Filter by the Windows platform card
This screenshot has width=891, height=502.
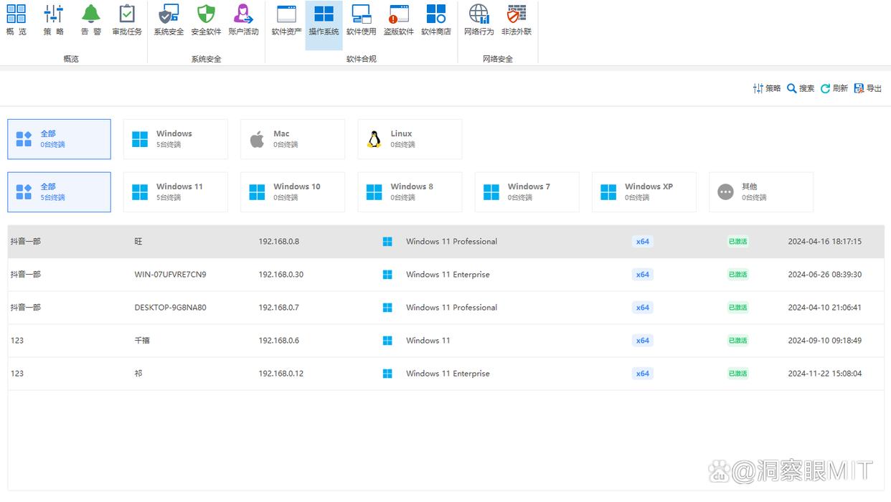176,139
